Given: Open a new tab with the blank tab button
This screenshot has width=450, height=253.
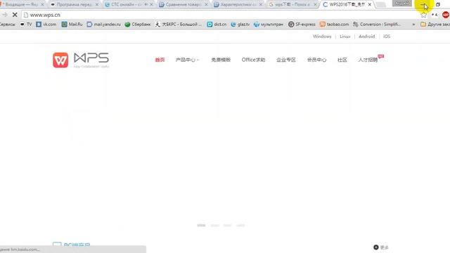Looking at the screenshot, I should pos(380,5).
